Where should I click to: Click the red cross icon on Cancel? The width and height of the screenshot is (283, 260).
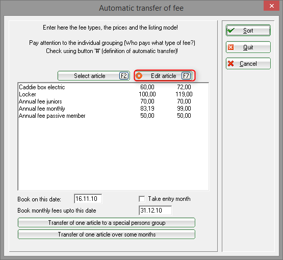pos(230,64)
